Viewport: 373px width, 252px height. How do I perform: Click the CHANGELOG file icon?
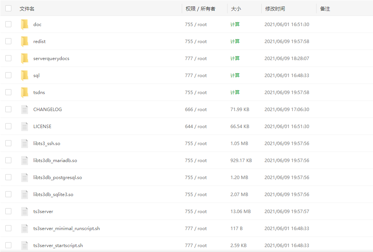click(x=25, y=110)
